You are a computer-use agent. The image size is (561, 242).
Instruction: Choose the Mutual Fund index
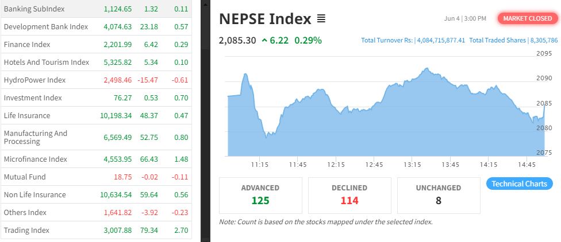(25, 177)
